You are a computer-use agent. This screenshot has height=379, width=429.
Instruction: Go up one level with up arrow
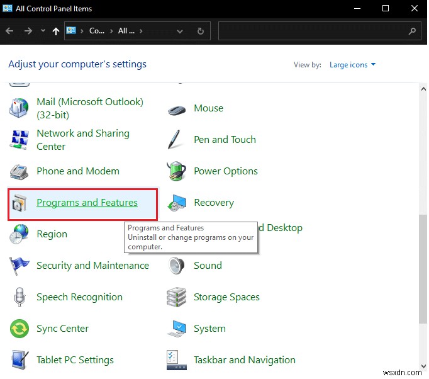coord(56,31)
